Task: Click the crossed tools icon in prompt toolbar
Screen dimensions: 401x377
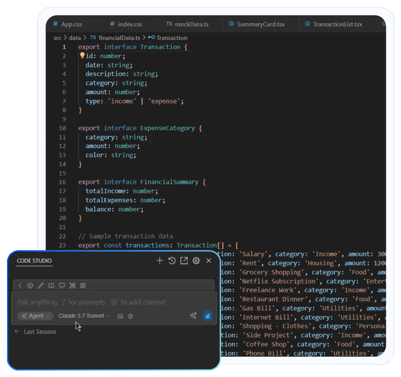Action: [72, 286]
